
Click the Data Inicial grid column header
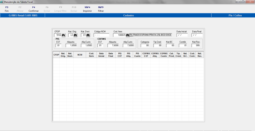coord(101,55)
